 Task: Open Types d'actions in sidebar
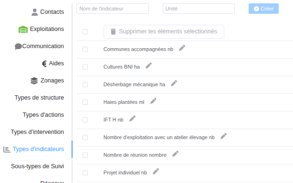pyautogui.click(x=43, y=115)
